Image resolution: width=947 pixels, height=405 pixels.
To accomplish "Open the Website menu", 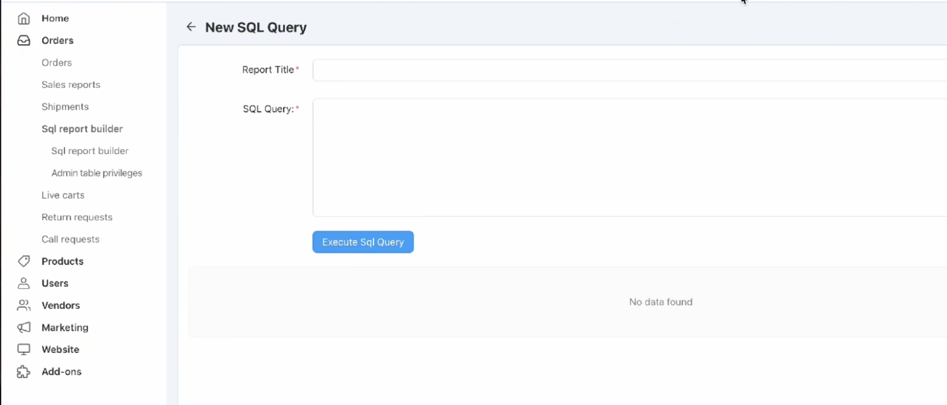I will click(x=60, y=349).
